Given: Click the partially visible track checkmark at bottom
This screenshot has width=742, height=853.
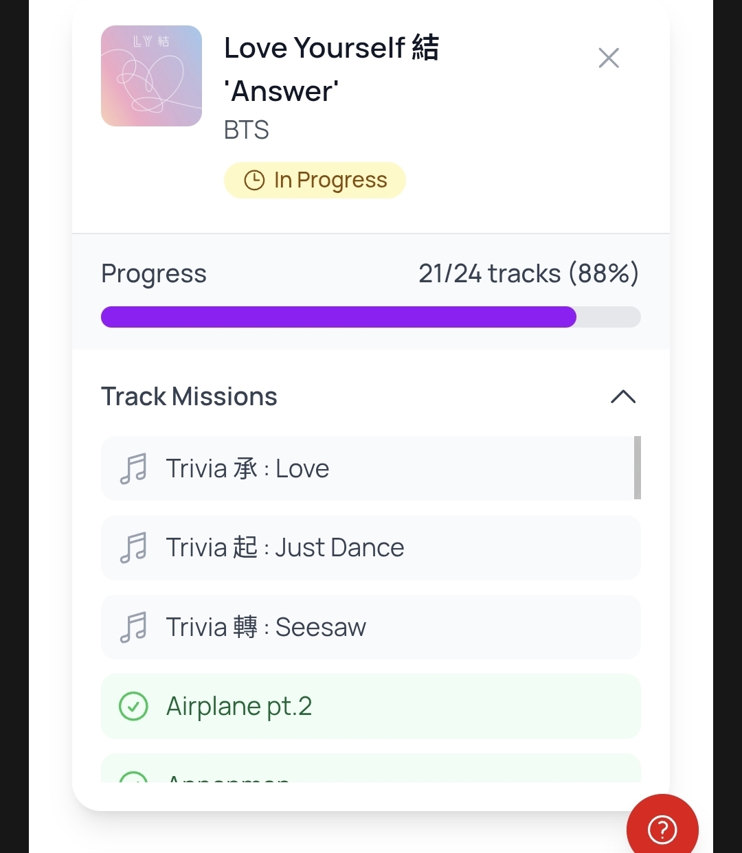Looking at the screenshot, I should 133,778.
